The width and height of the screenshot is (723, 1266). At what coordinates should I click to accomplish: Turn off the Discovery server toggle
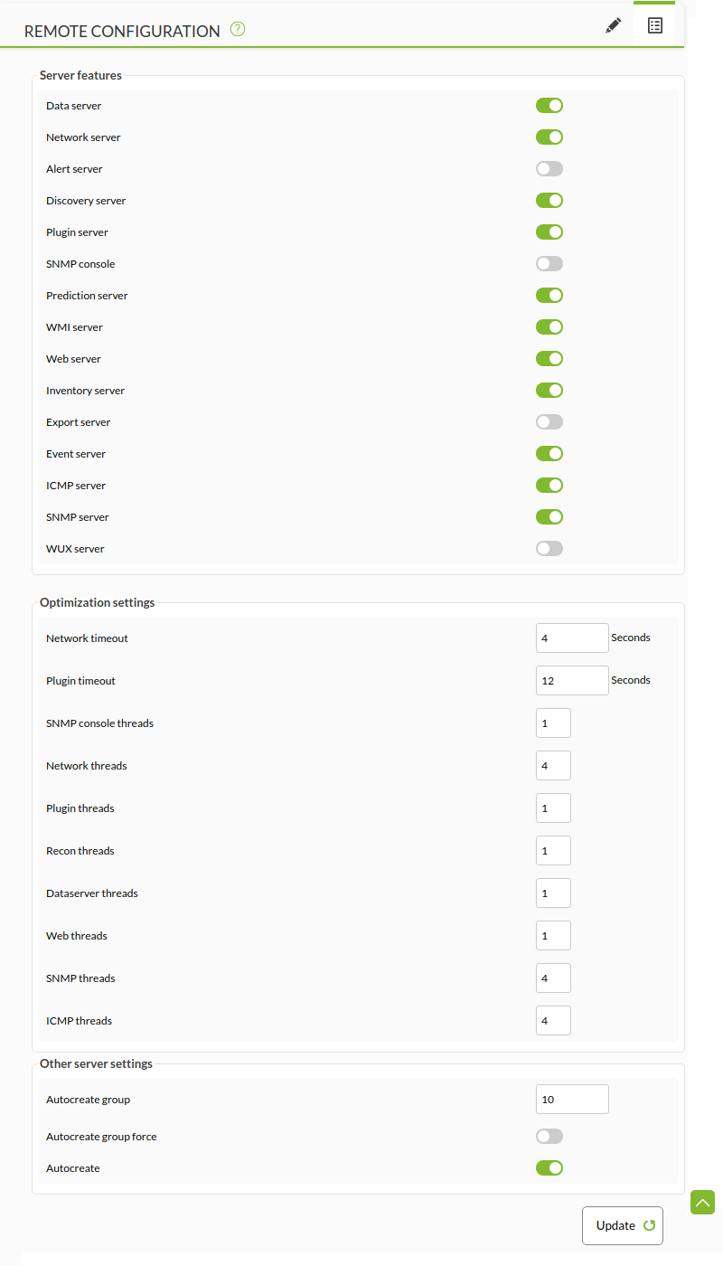[549, 201]
